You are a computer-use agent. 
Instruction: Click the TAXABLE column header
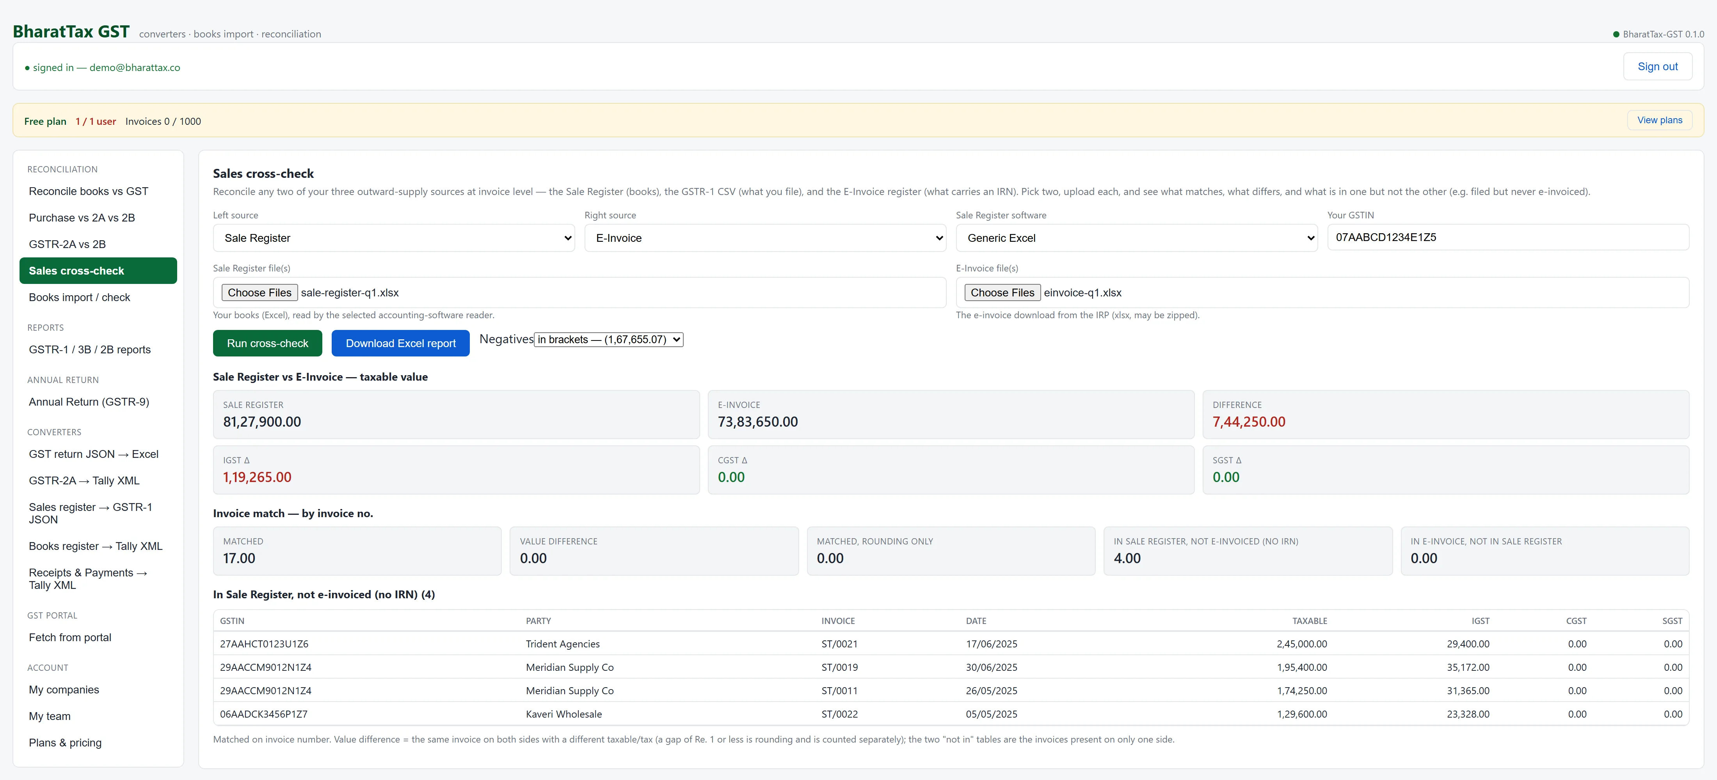[x=1310, y=621]
